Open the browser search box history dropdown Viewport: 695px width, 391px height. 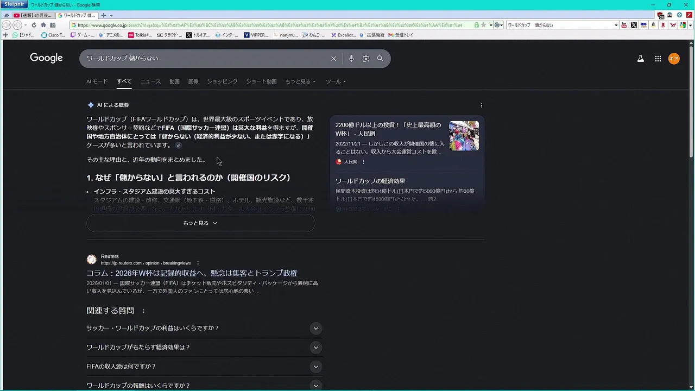point(616,25)
